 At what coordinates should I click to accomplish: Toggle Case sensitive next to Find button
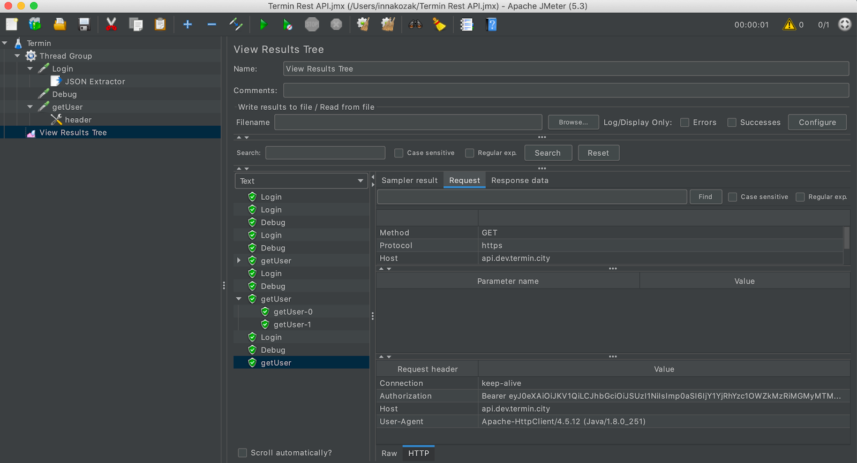pyautogui.click(x=733, y=197)
